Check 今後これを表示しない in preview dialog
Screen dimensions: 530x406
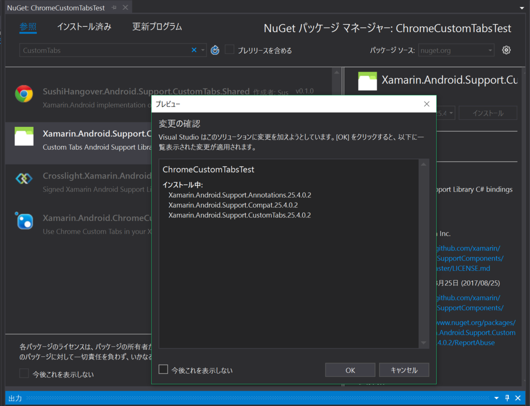(163, 369)
